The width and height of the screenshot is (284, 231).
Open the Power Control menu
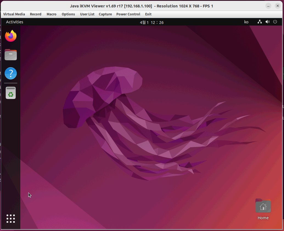(x=128, y=14)
